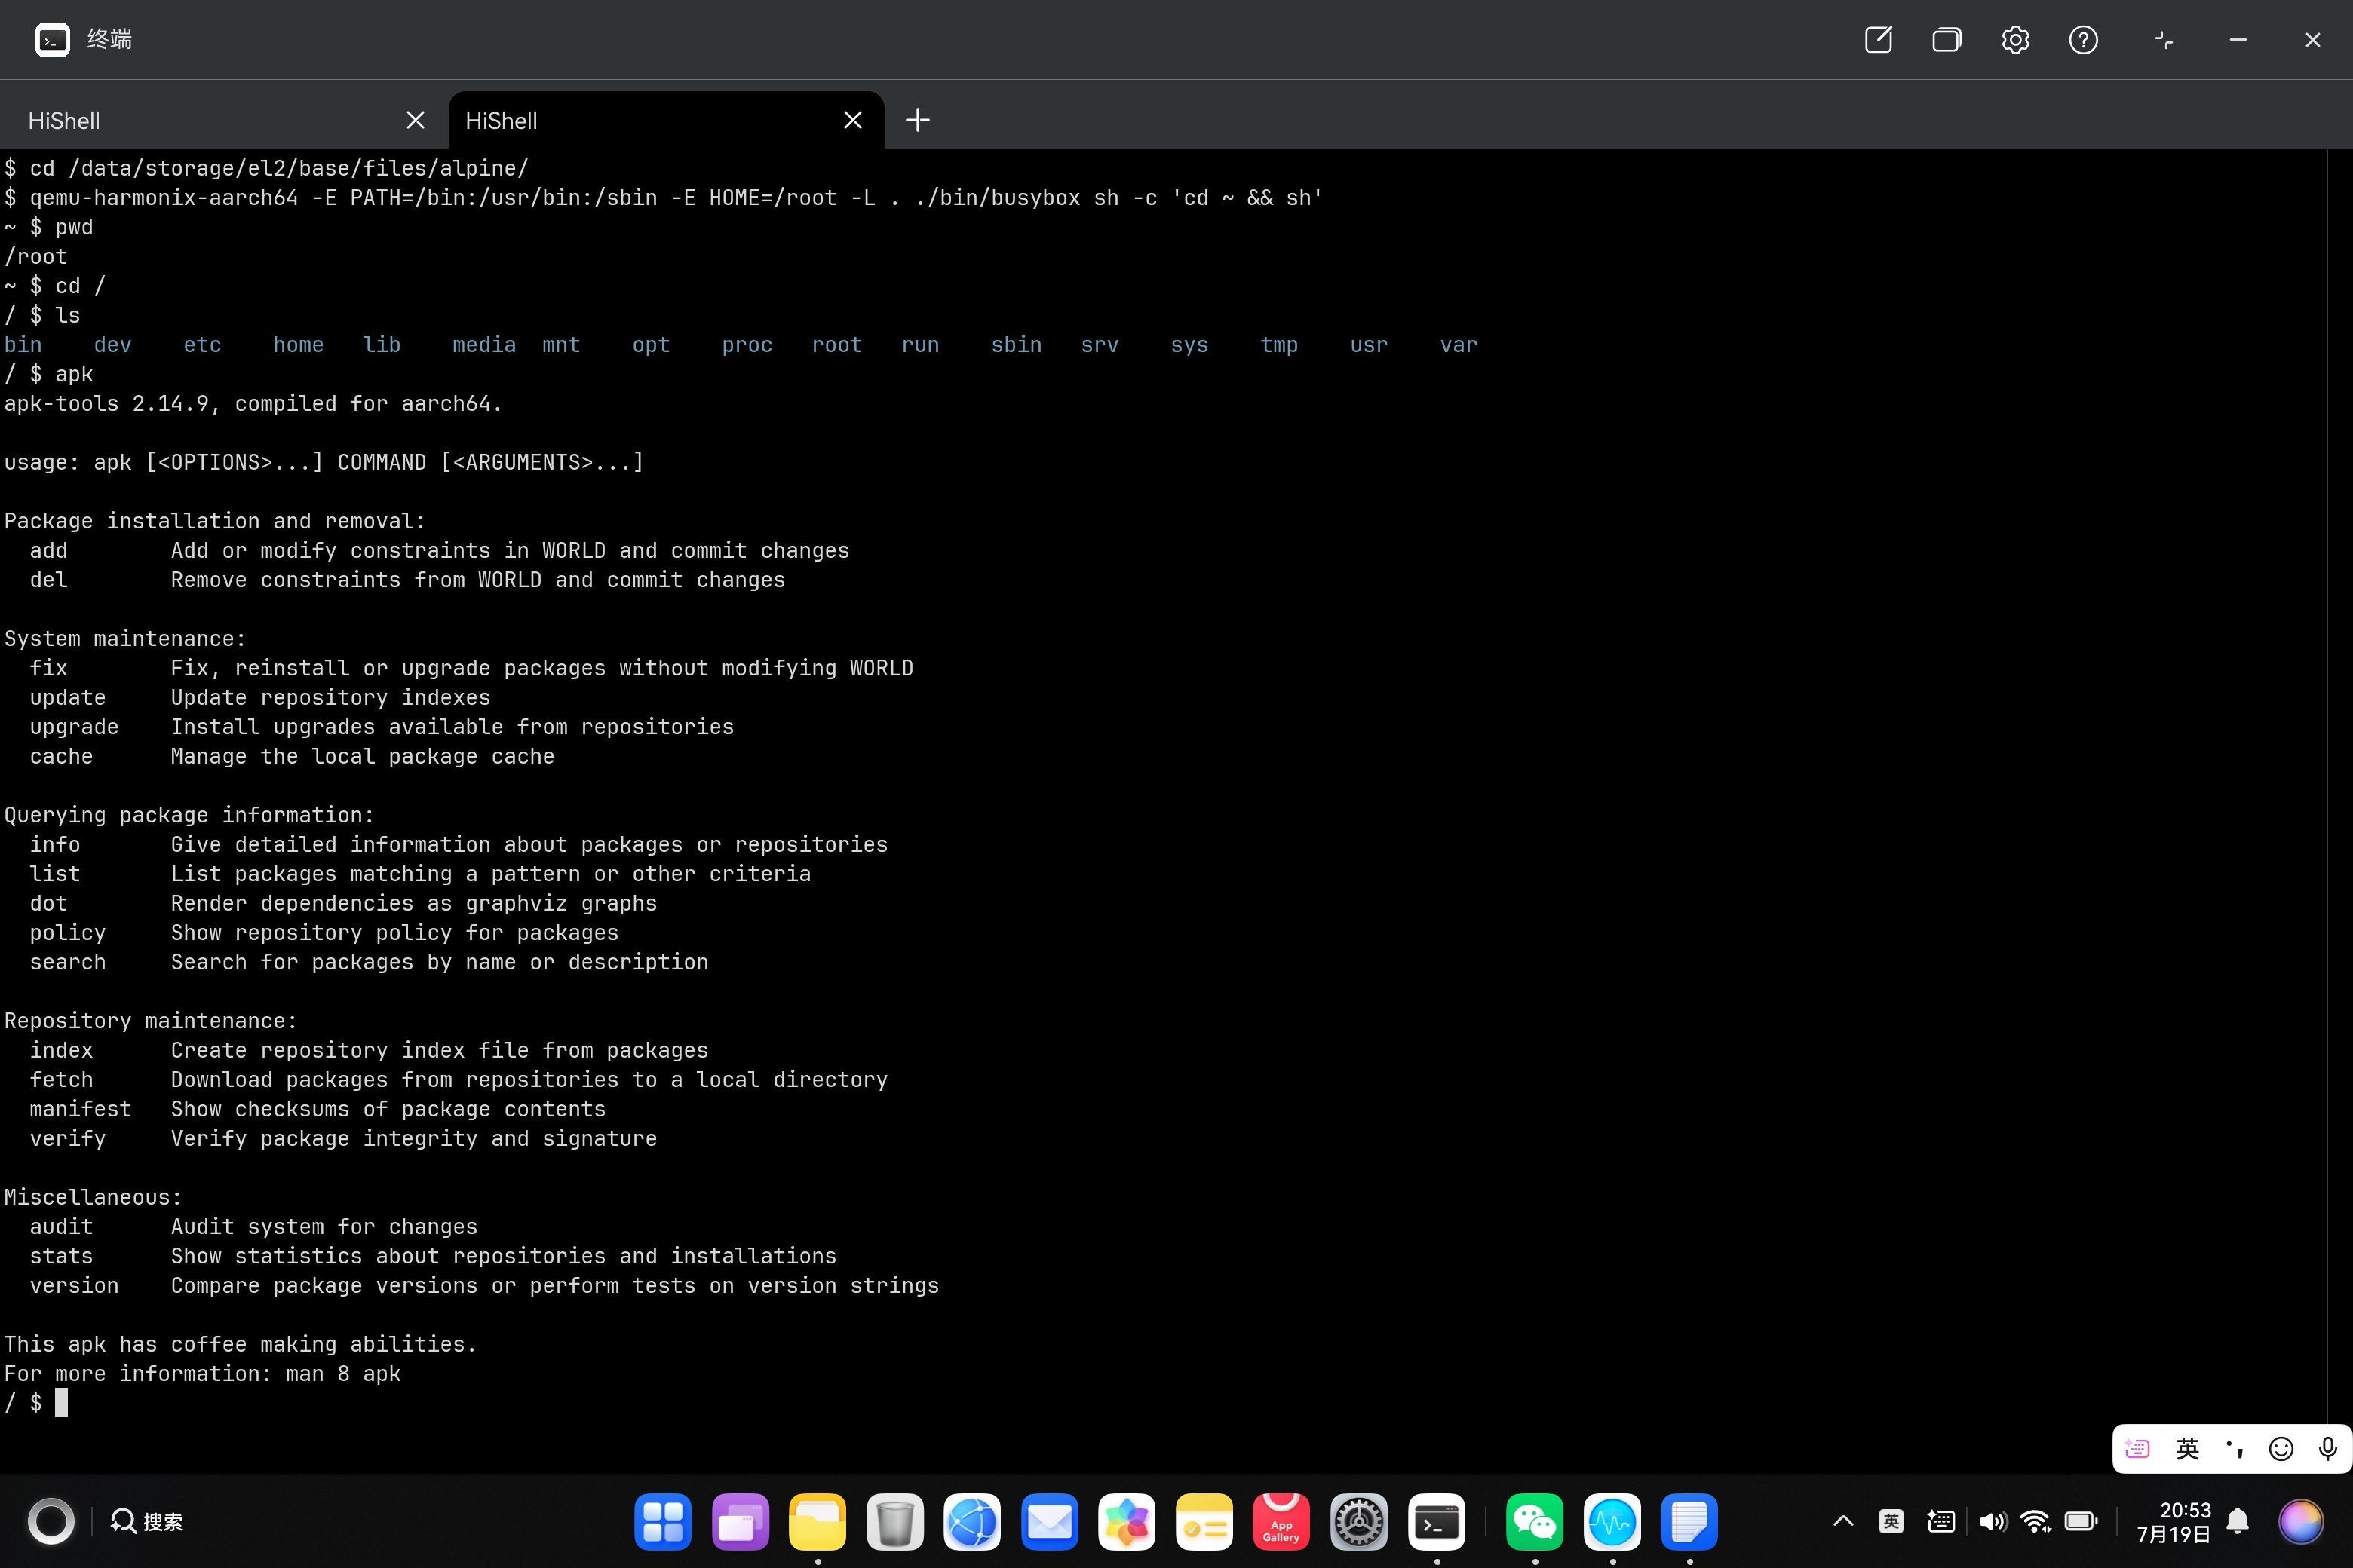The image size is (2353, 1568).
Task: Open notifications bell icon
Action: point(2238,1521)
